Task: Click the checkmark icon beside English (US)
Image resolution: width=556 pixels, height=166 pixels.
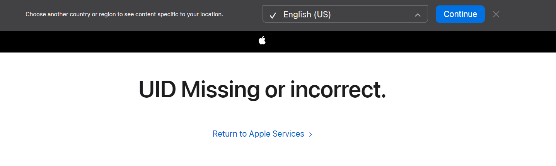Action: tap(273, 15)
